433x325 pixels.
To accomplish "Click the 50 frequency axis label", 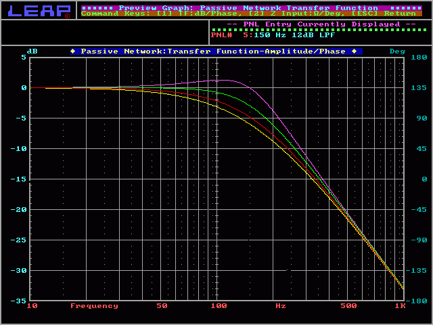I will coord(162,306).
